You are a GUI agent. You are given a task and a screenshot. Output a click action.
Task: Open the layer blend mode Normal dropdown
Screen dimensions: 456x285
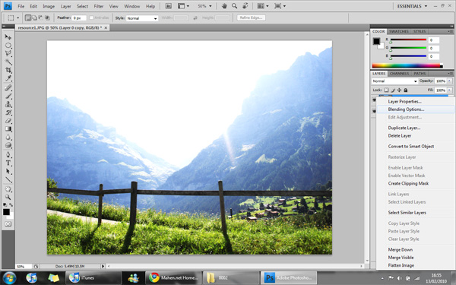394,81
